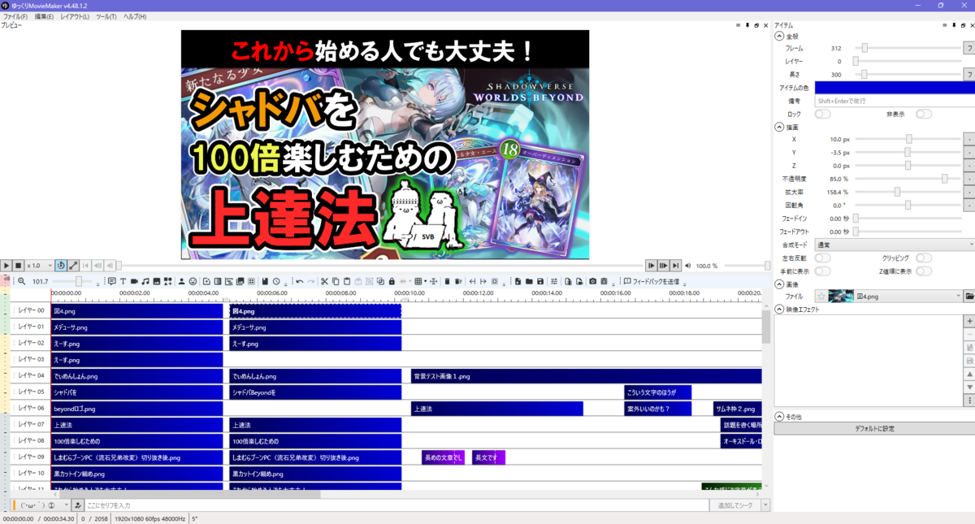Send feedback via フィードバックを送信
The height and width of the screenshot is (524, 975).
pyautogui.click(x=652, y=281)
